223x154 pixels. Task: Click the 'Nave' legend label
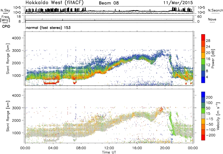click(x=212, y=19)
